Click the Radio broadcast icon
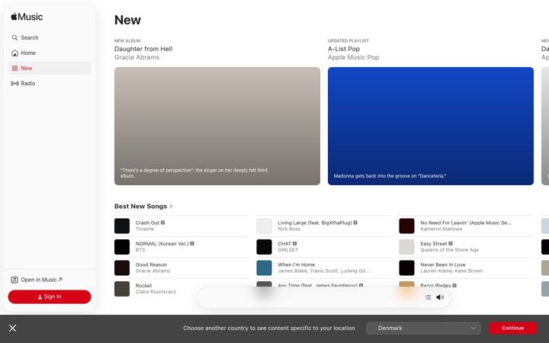The width and height of the screenshot is (549, 343). pos(14,83)
